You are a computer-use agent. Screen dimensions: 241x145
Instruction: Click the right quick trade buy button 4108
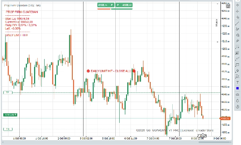124,5
